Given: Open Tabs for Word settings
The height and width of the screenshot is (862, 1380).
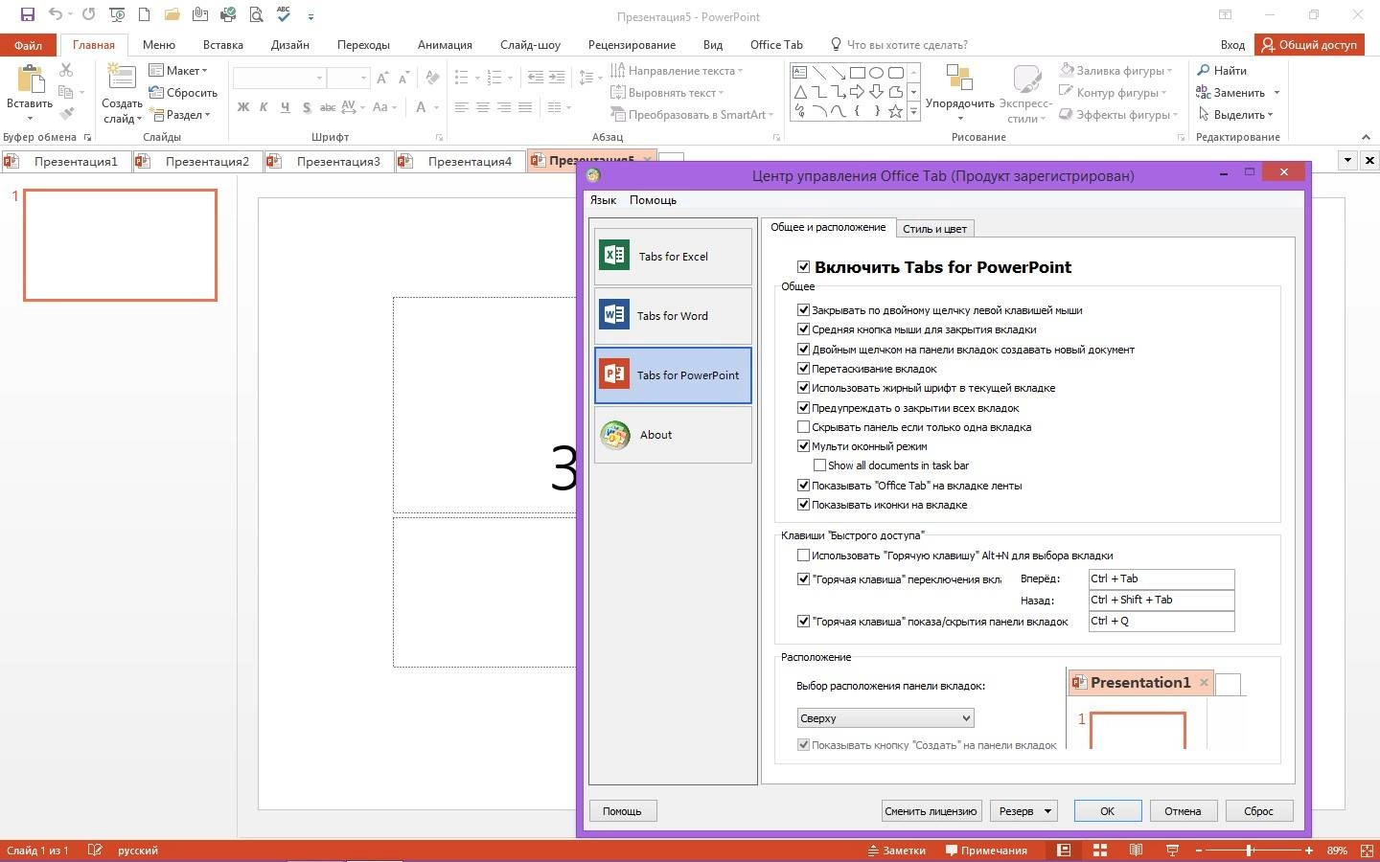Looking at the screenshot, I should 673,315.
